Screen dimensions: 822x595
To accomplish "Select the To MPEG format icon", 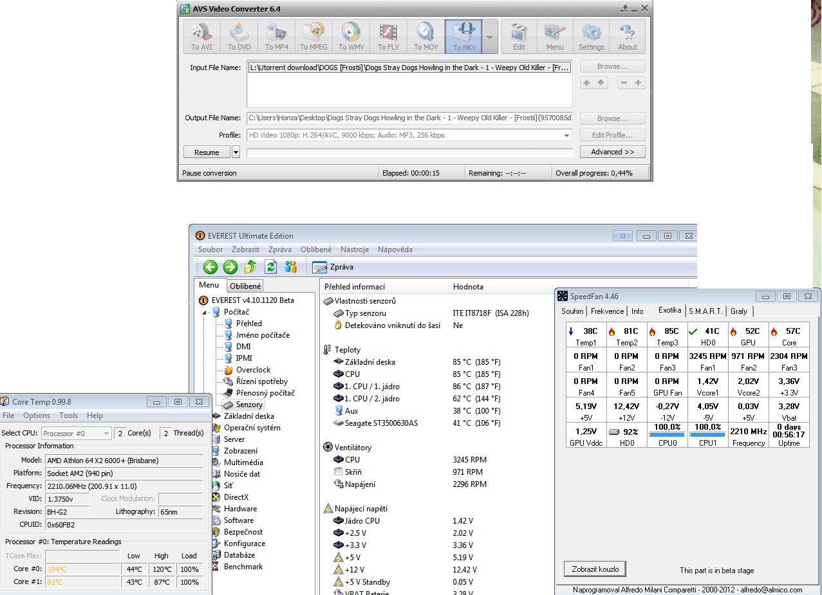I will pyautogui.click(x=313, y=37).
